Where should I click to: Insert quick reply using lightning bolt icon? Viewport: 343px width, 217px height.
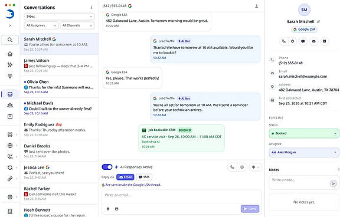coord(108,209)
